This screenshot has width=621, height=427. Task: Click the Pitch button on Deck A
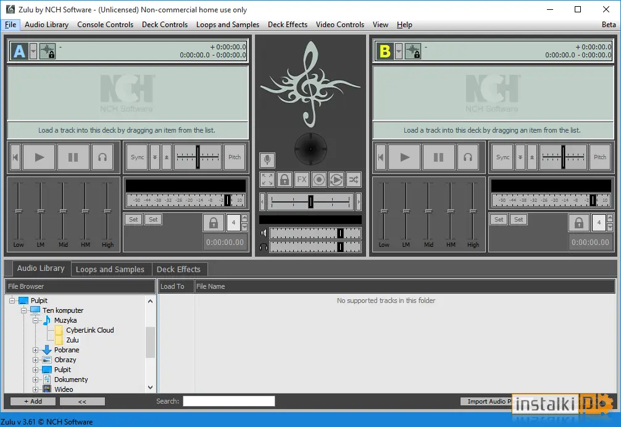point(235,157)
